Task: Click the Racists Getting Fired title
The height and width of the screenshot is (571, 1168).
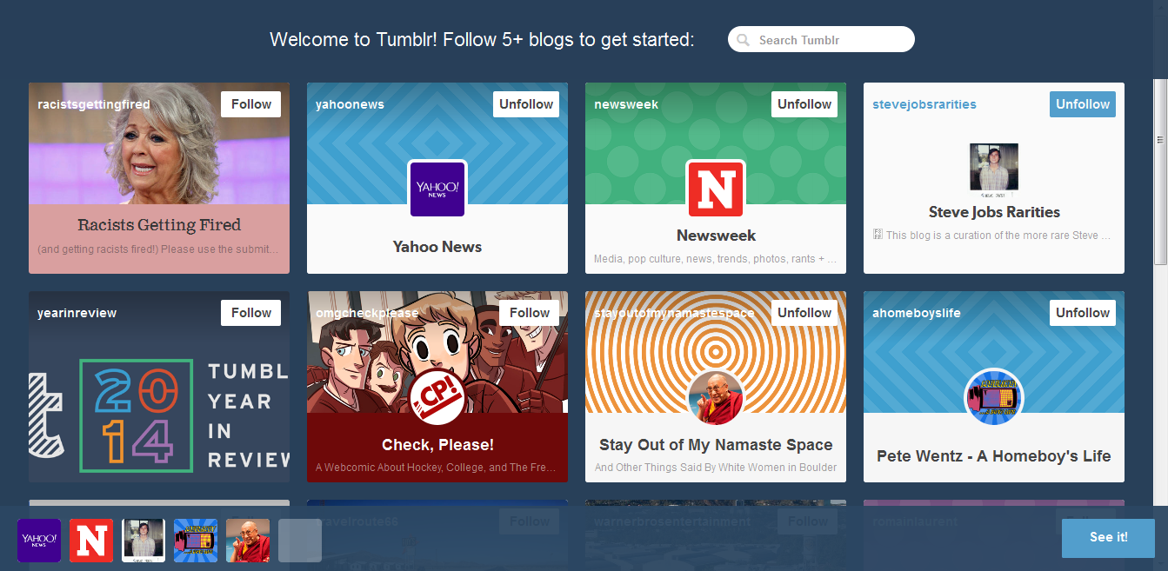Action: click(159, 225)
